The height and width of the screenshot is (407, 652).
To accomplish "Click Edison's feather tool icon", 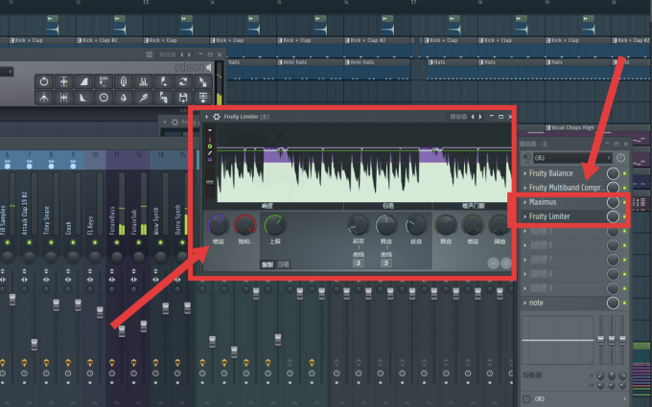I will tap(144, 97).
